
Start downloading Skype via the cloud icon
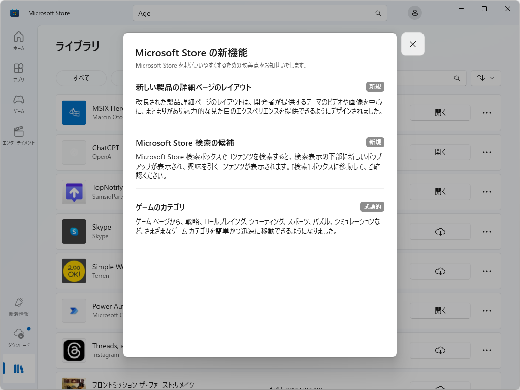440,231
